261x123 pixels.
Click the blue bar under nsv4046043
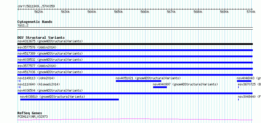pos(244,81)
